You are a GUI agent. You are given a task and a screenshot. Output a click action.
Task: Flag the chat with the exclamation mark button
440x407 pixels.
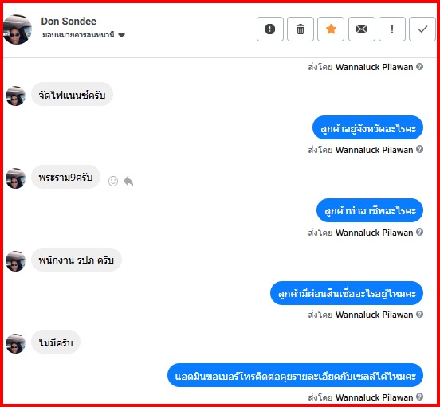click(392, 29)
